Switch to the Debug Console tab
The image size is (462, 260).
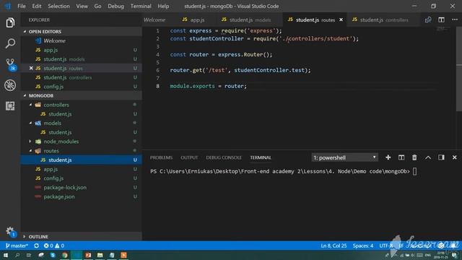click(224, 157)
